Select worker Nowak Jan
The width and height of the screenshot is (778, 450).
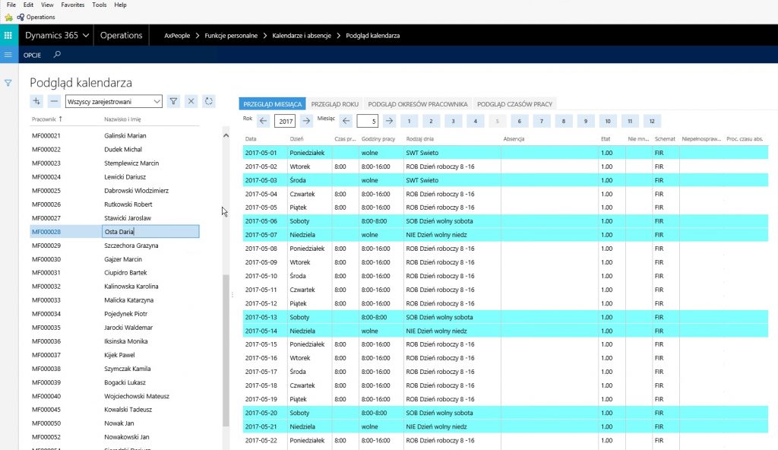click(x=115, y=423)
